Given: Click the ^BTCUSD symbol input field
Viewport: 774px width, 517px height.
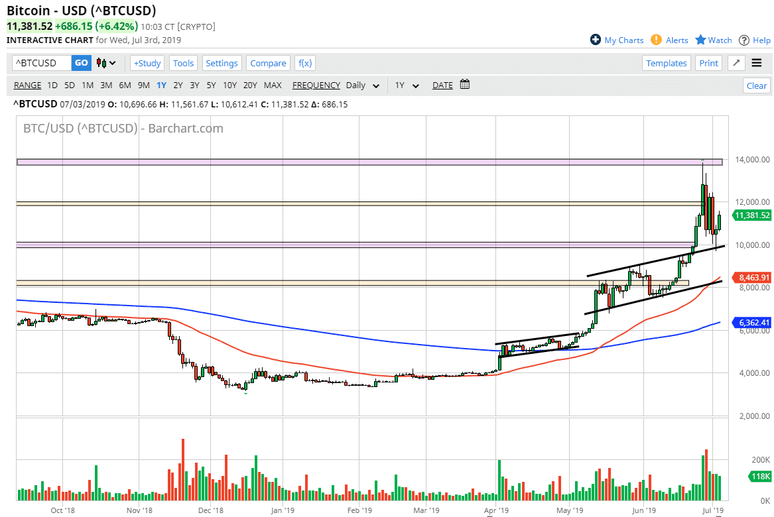Looking at the screenshot, I should (40, 62).
